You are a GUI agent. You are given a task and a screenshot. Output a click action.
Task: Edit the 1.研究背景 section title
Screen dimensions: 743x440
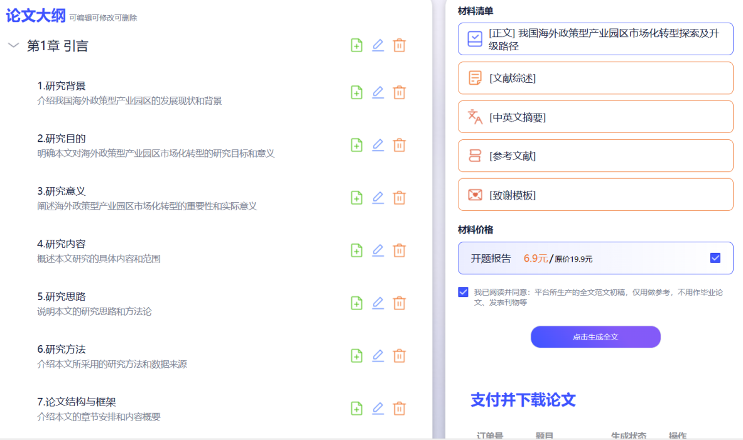[x=377, y=92]
